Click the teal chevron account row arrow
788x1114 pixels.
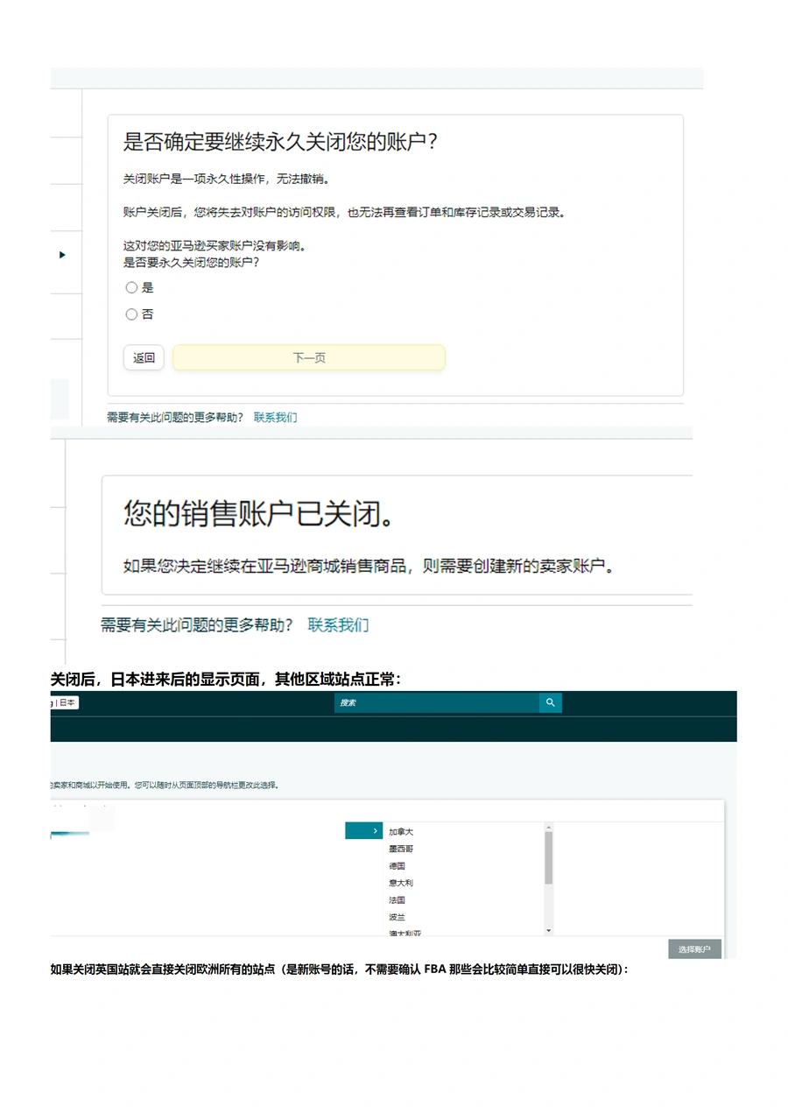pyautogui.click(x=364, y=831)
